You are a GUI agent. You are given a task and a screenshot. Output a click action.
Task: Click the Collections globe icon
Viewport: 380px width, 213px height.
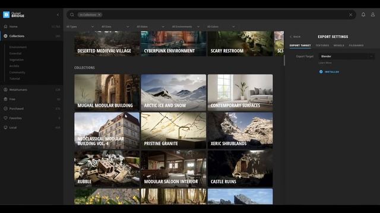[5, 36]
